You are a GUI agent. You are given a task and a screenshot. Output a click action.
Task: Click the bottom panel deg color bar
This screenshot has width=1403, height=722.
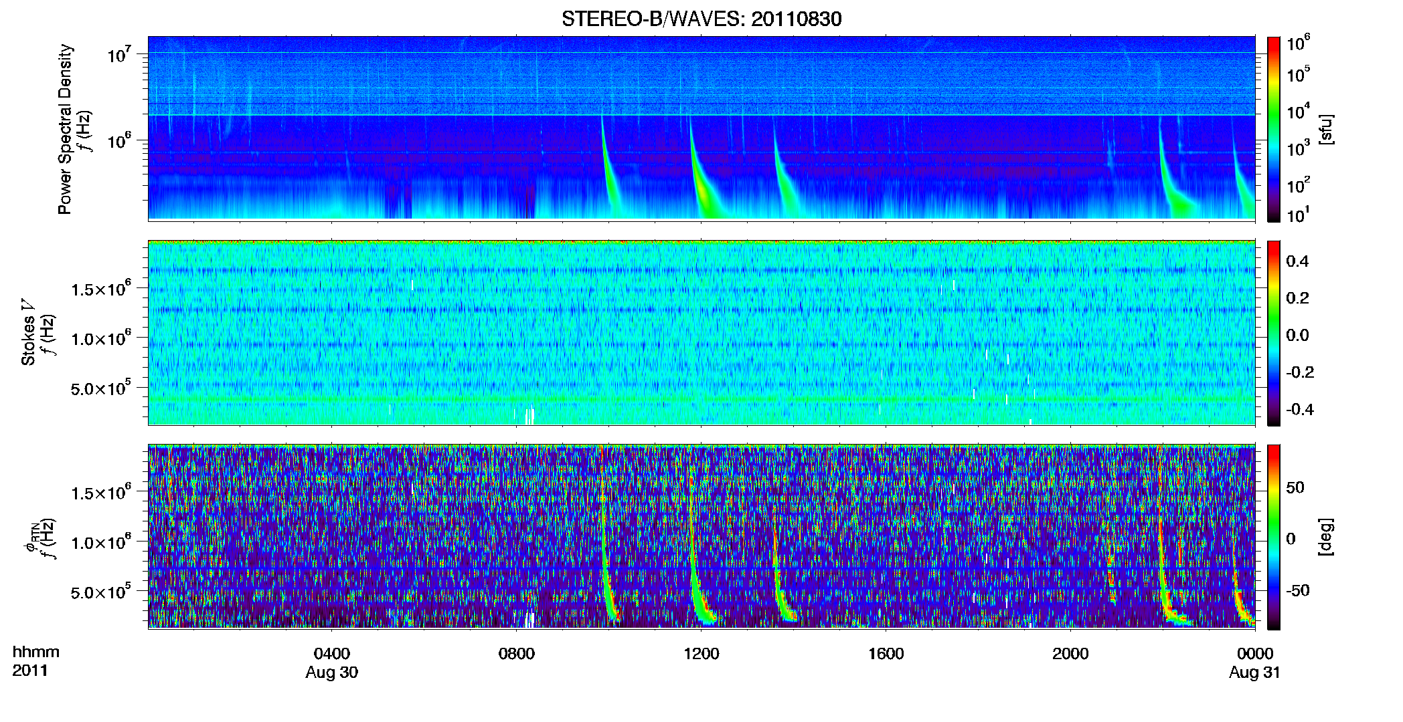pyautogui.click(x=1274, y=537)
